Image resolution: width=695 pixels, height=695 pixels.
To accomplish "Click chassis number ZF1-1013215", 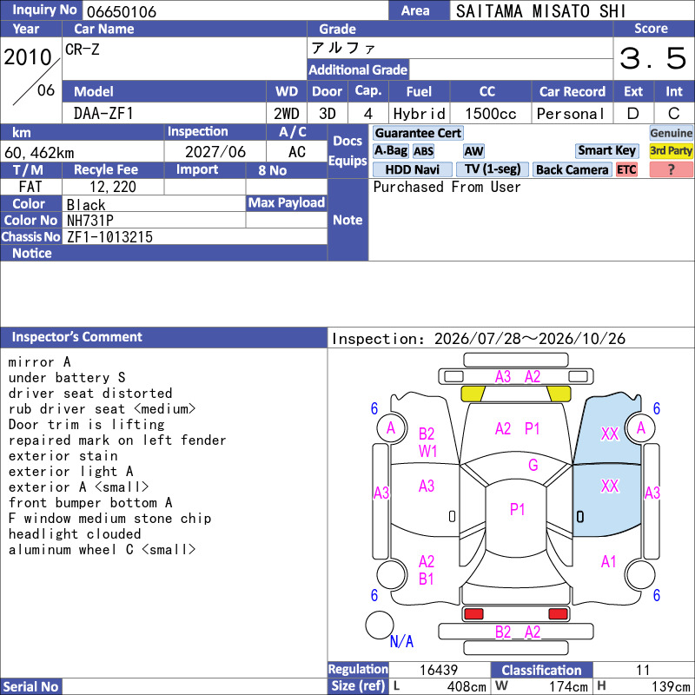I will pyautogui.click(x=109, y=237).
